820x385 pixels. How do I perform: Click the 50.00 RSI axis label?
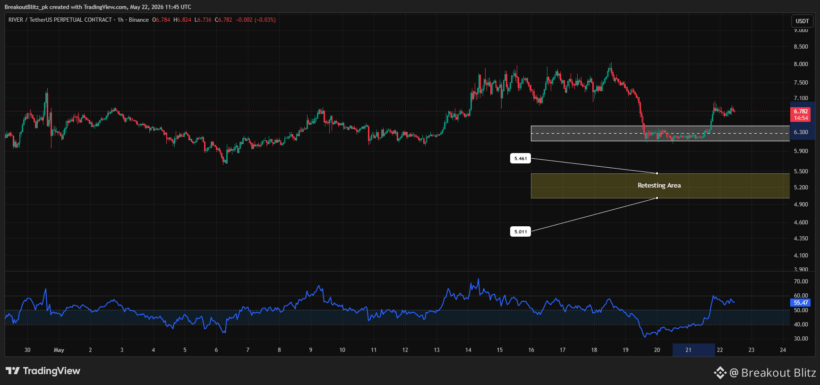(801, 310)
